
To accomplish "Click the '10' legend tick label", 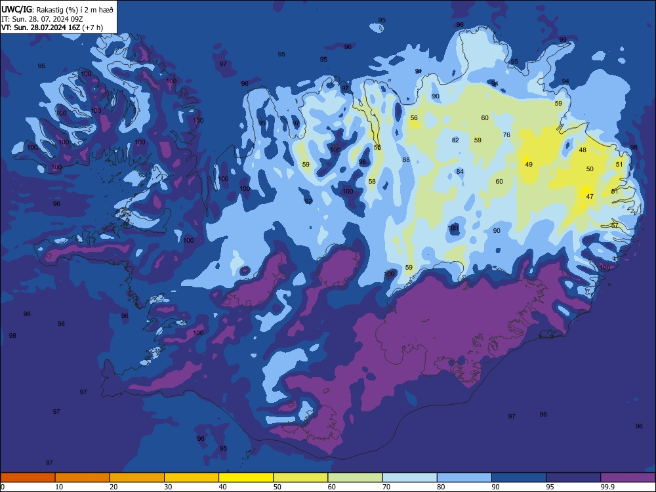I will [59, 487].
